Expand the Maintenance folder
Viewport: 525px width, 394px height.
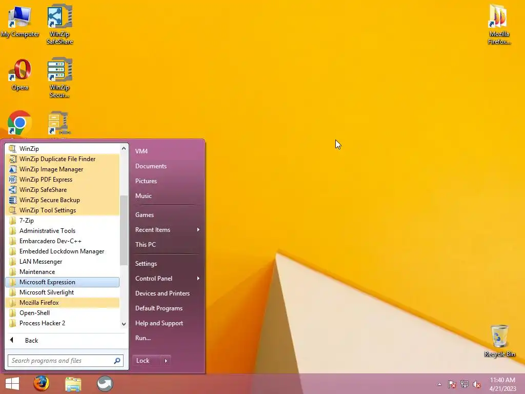click(x=62, y=272)
